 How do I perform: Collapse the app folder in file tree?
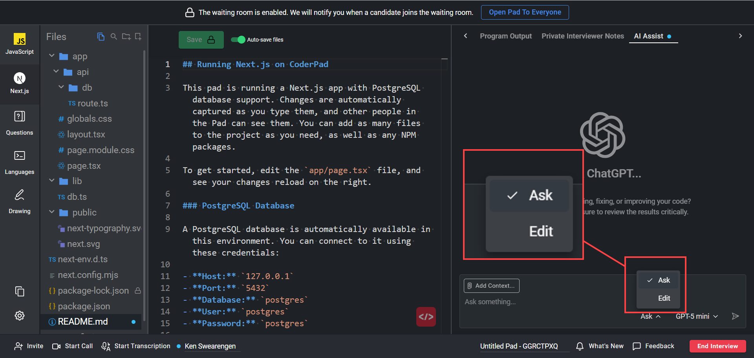[52, 56]
